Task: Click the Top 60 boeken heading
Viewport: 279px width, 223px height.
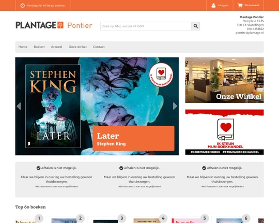Action: (x=30, y=207)
